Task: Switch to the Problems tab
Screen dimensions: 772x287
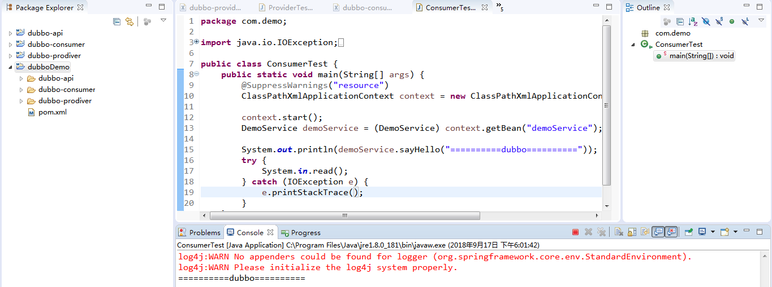Action: [200, 232]
